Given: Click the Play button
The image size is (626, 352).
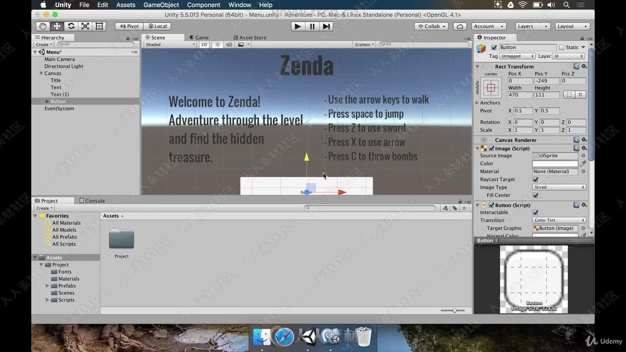Looking at the screenshot, I should tap(297, 26).
